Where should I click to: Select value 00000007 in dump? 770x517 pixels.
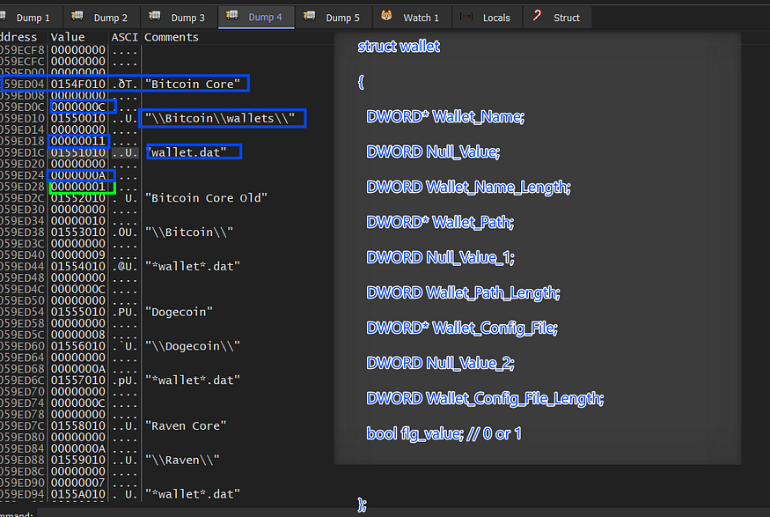pyautogui.click(x=78, y=483)
